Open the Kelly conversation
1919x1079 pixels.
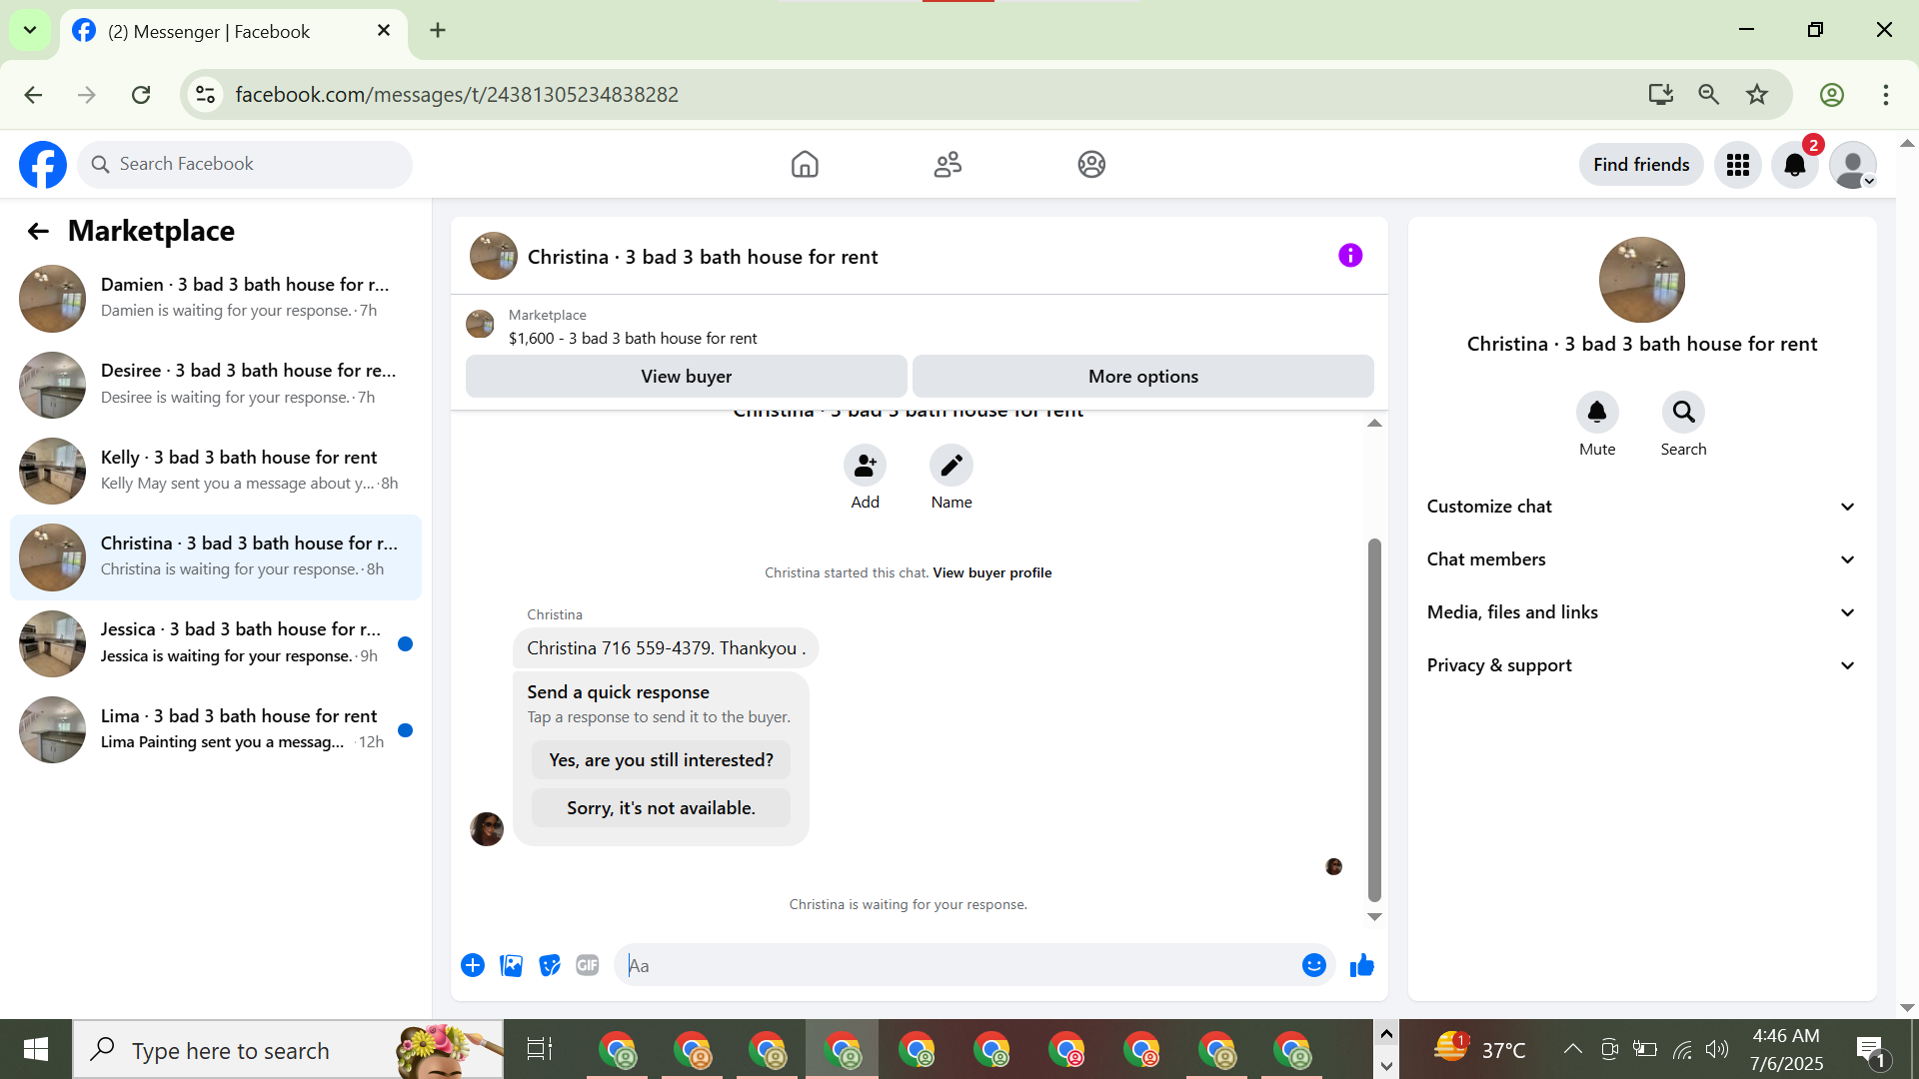coord(216,471)
